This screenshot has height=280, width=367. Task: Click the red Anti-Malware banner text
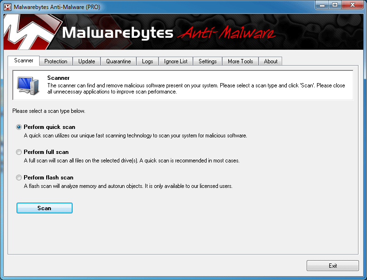tap(226, 33)
